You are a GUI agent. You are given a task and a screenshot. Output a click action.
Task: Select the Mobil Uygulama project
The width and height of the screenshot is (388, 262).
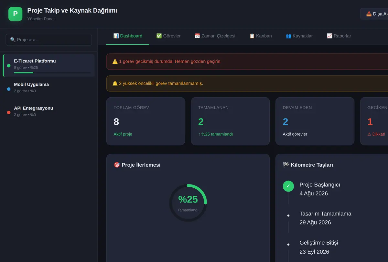49,89
